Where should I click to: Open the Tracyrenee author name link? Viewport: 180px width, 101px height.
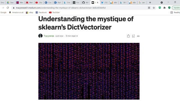(49, 36)
